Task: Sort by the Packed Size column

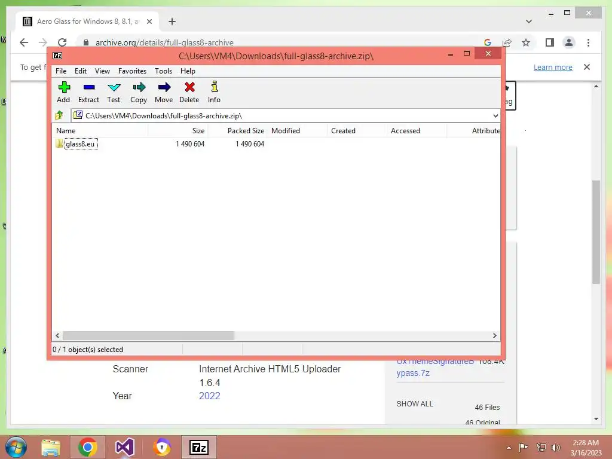Action: pyautogui.click(x=238, y=131)
